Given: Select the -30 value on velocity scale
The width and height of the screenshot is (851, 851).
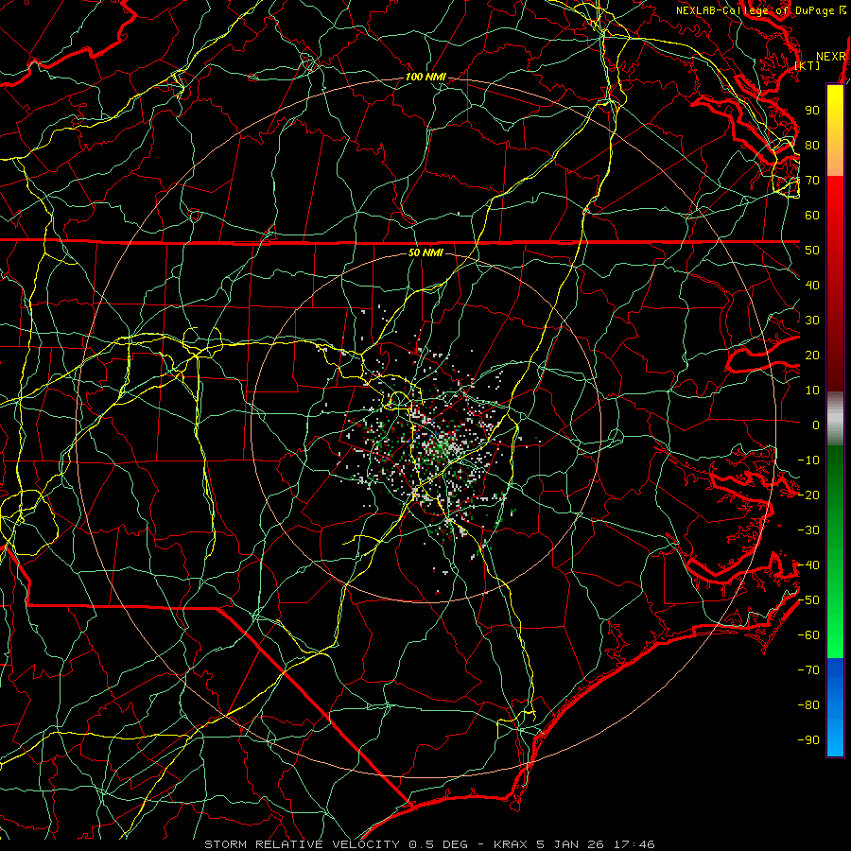Looking at the screenshot, I should pos(808,530).
